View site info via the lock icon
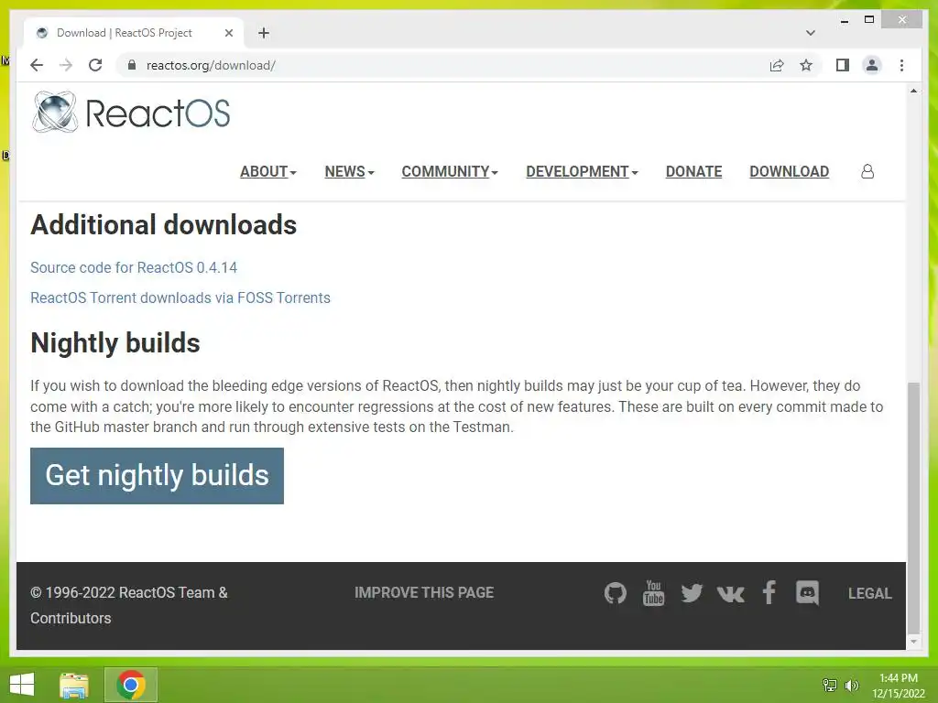938x703 pixels. click(132, 65)
